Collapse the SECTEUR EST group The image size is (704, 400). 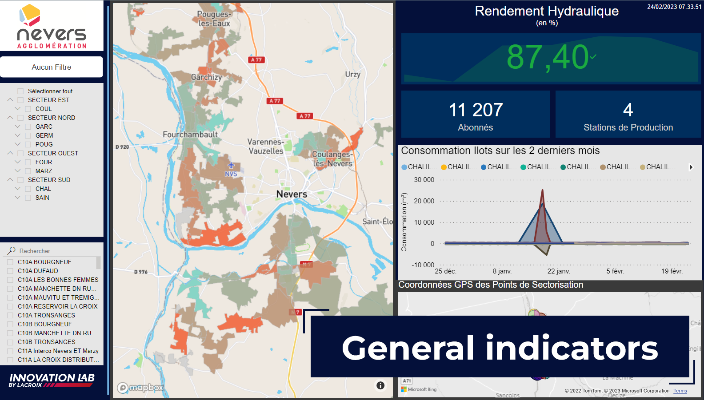(10, 100)
